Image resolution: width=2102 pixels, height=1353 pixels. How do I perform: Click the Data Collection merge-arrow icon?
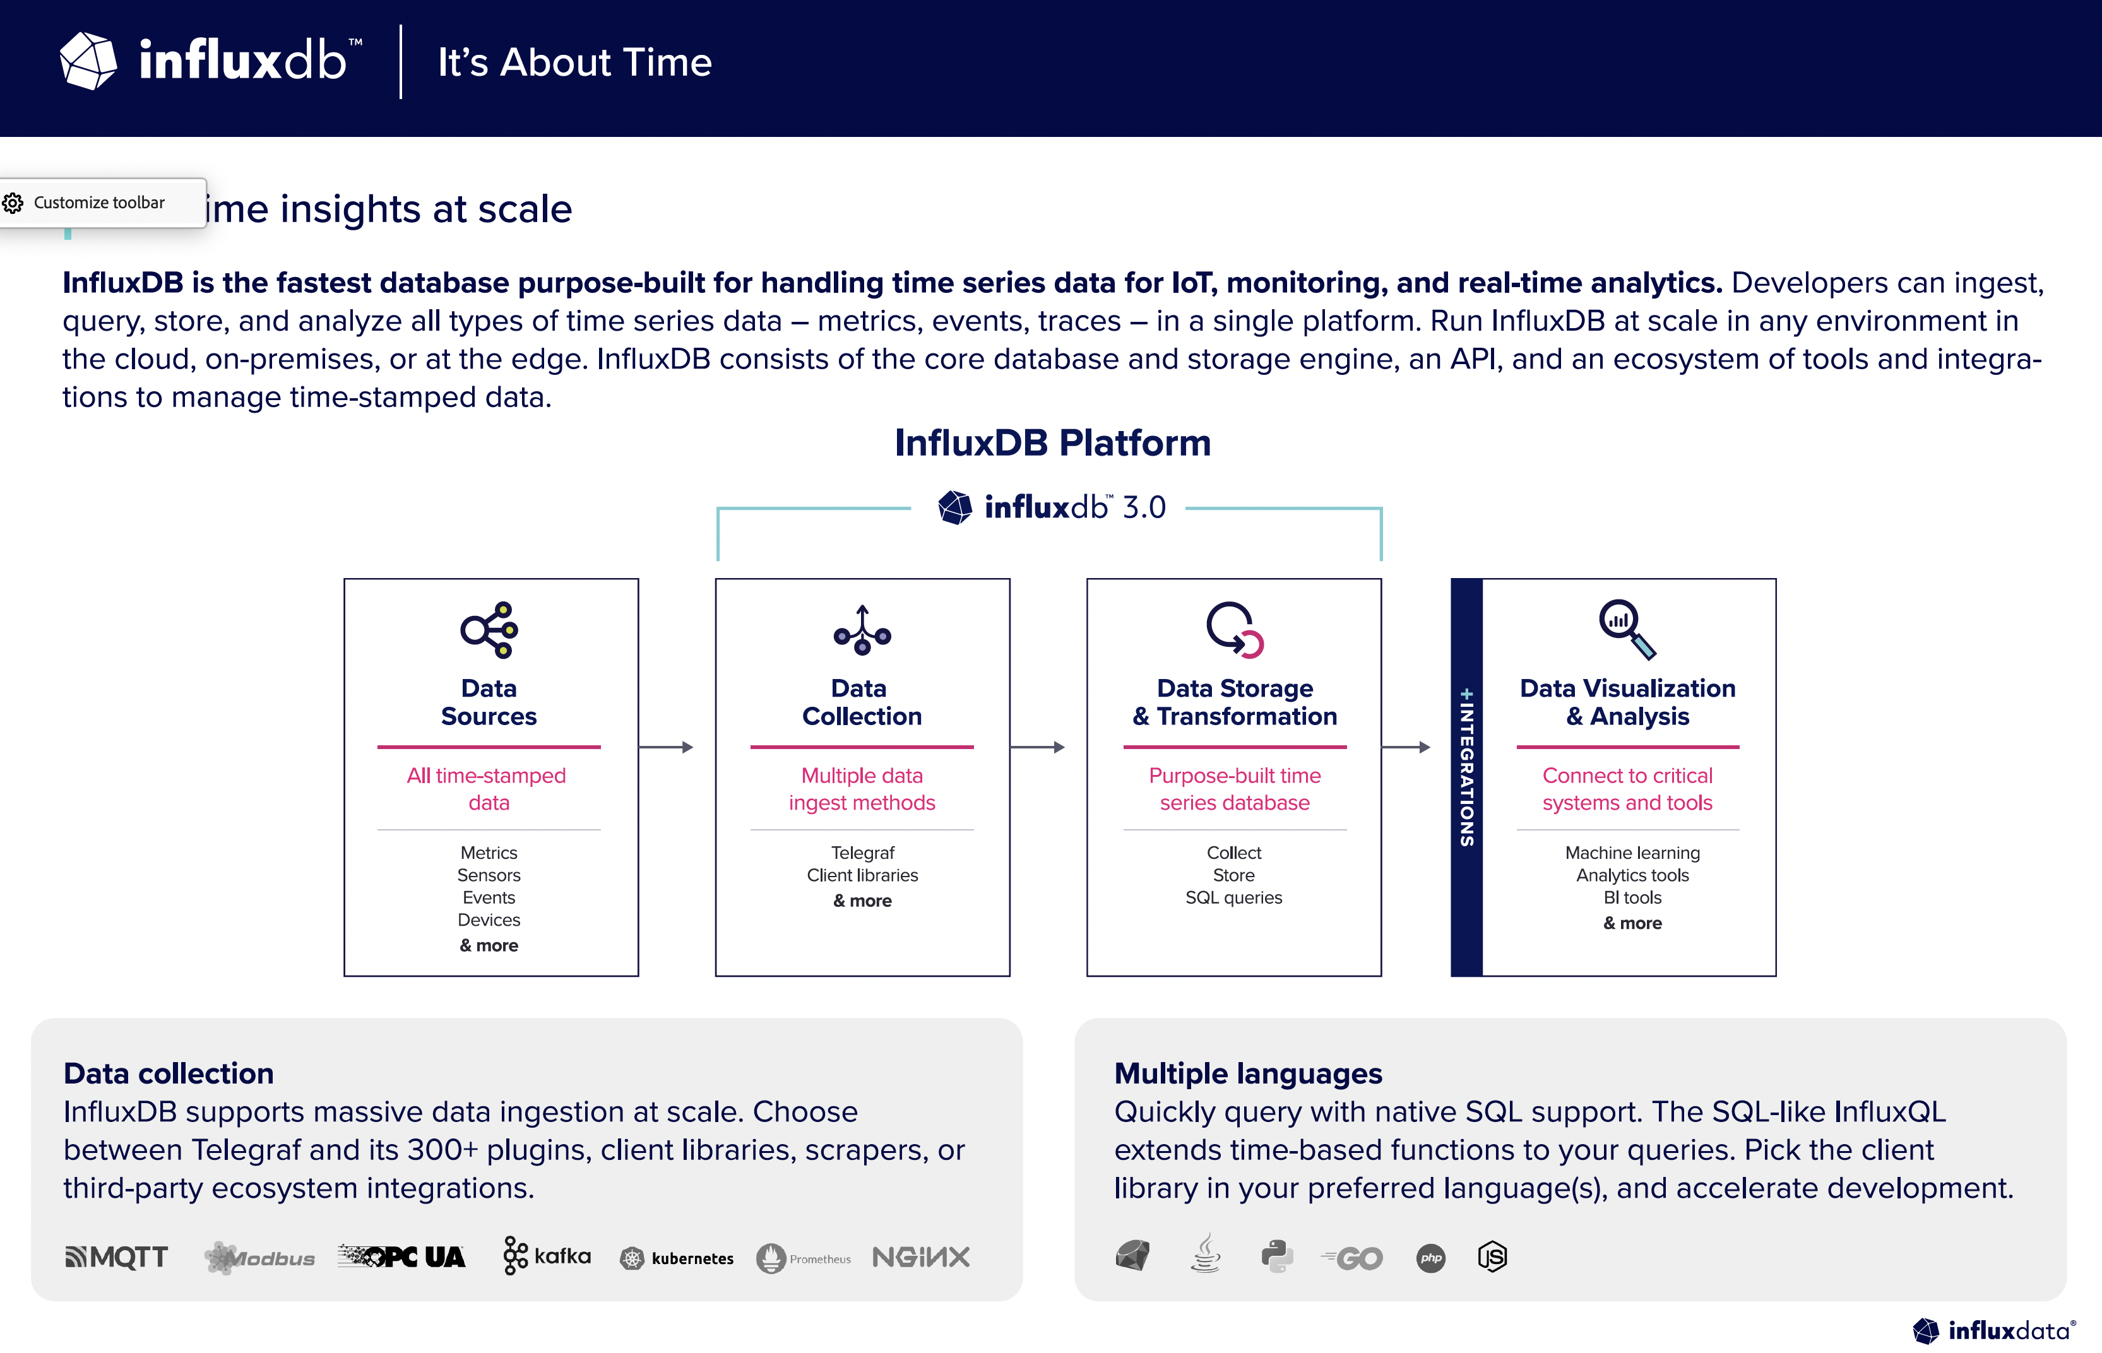[862, 629]
